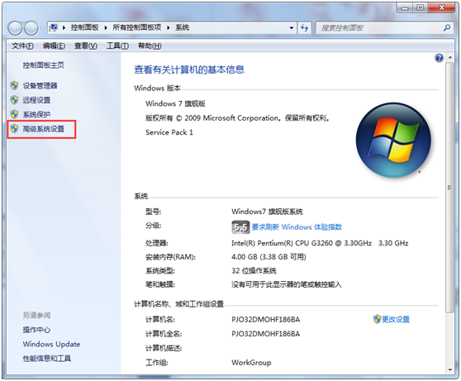Select 控制面板 breadcrumb in address bar
Image resolution: width=461 pixels, height=381 pixels.
[84, 27]
